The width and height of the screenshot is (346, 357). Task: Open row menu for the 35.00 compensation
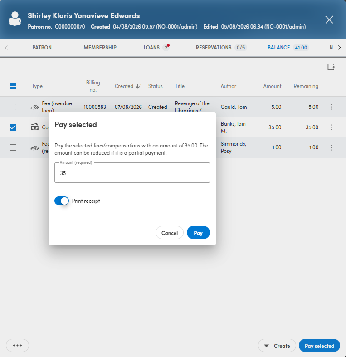tap(331, 127)
